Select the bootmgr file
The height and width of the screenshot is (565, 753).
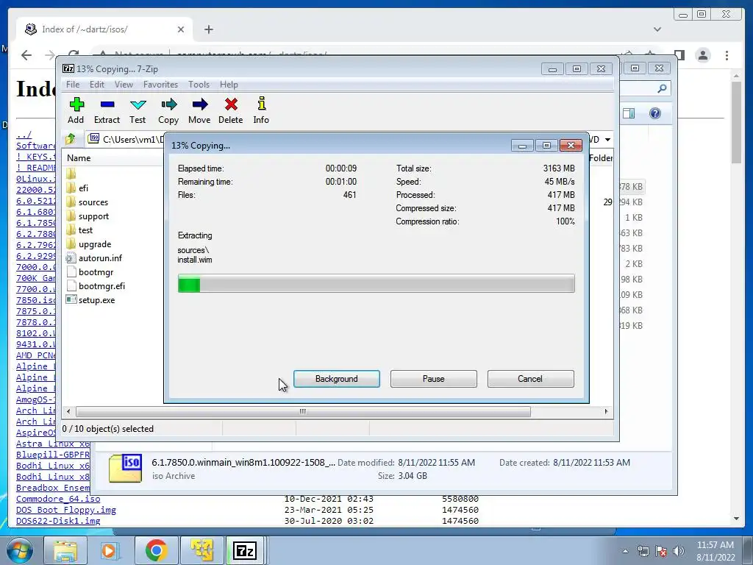96,272
